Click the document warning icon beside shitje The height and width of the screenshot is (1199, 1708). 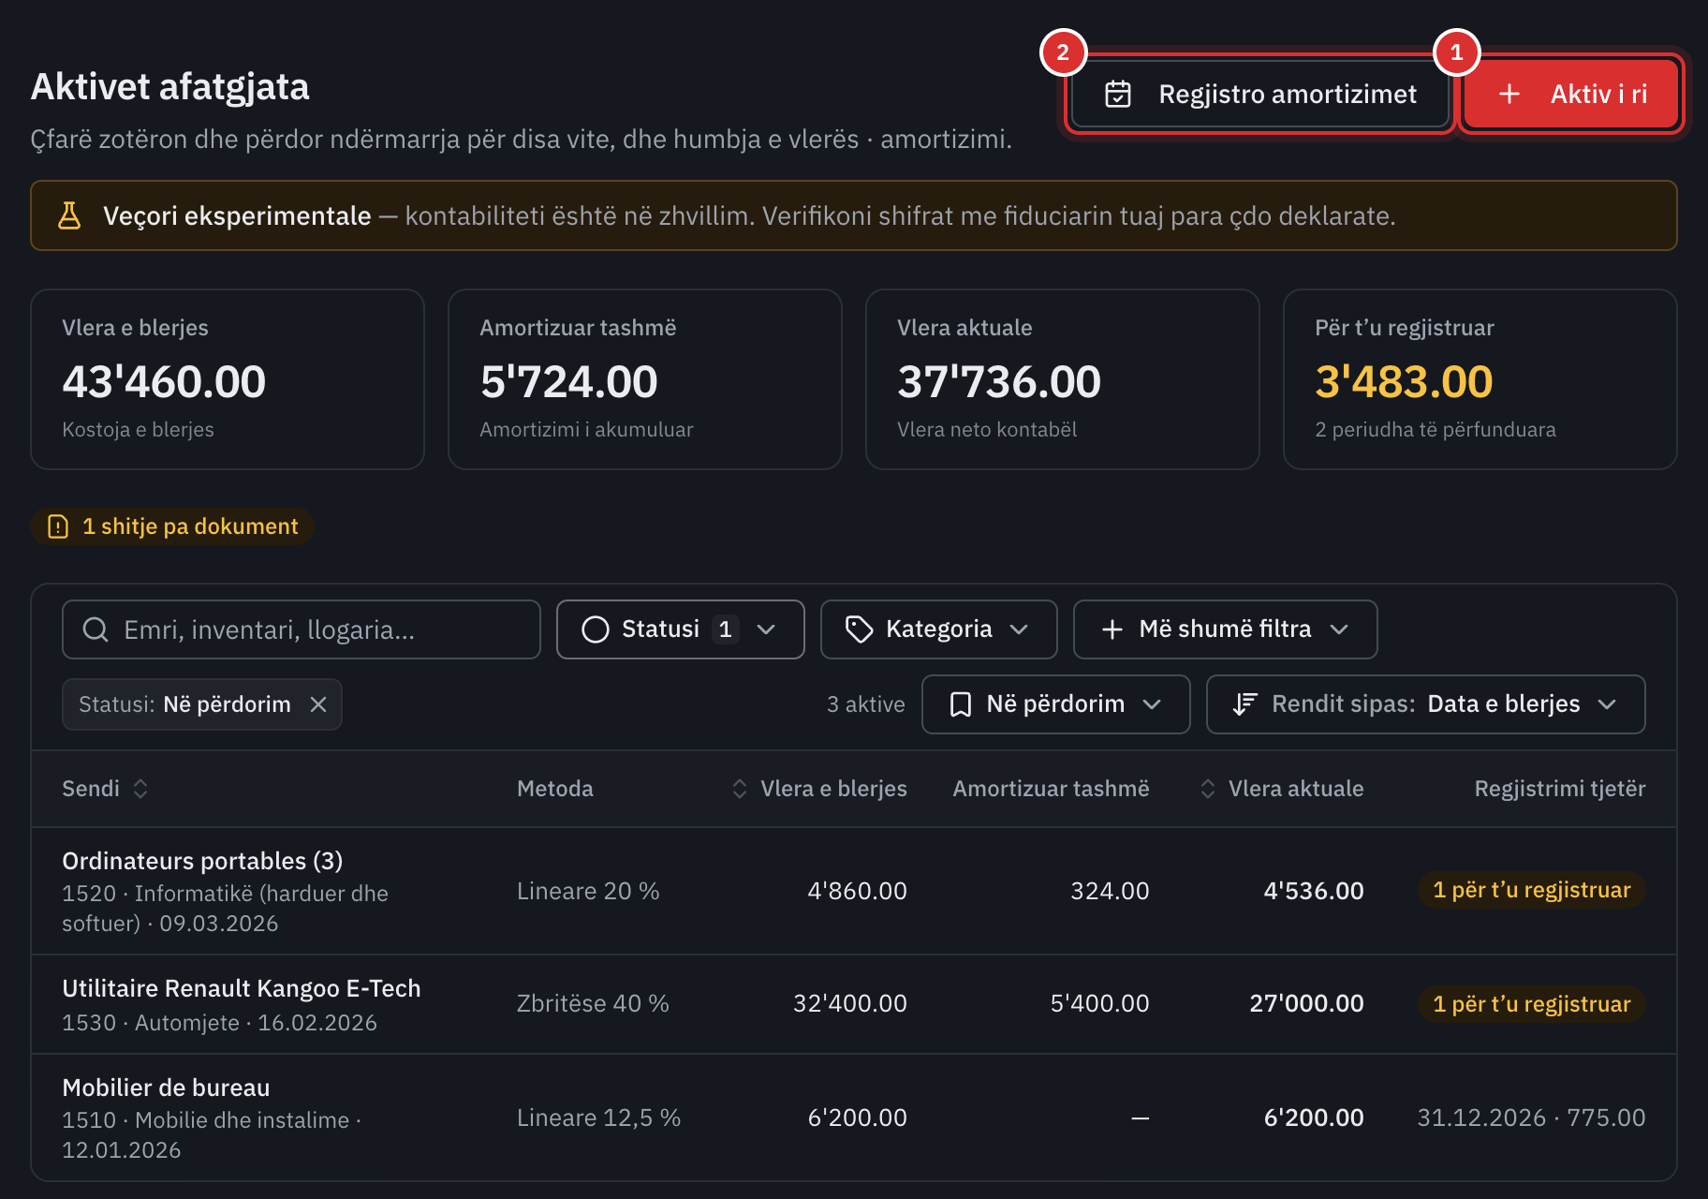(58, 526)
